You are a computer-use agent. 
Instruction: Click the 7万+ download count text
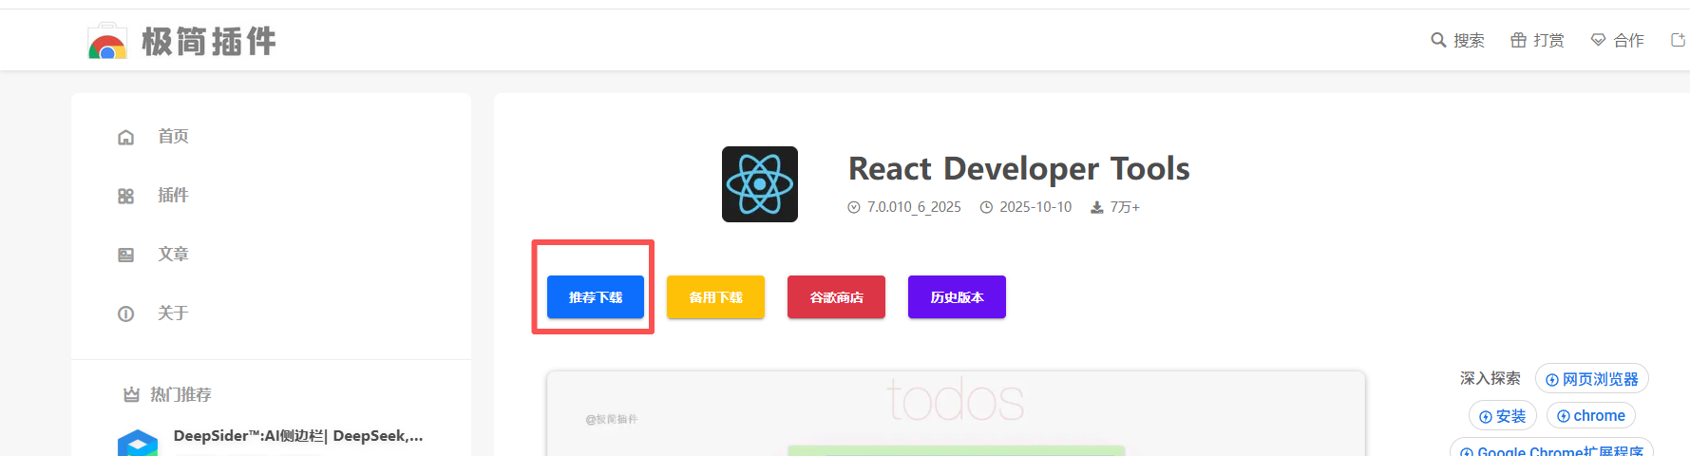click(1125, 207)
